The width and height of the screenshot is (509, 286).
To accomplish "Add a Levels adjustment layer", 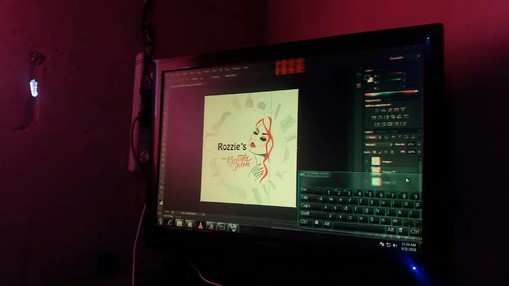I will [383, 109].
